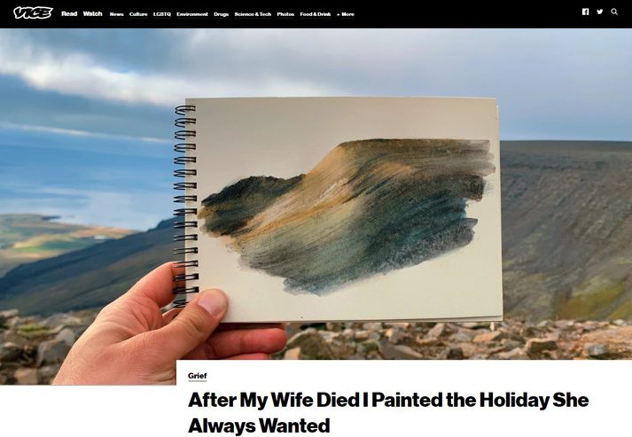Click the article headline text
632x437 pixels.
click(x=387, y=412)
